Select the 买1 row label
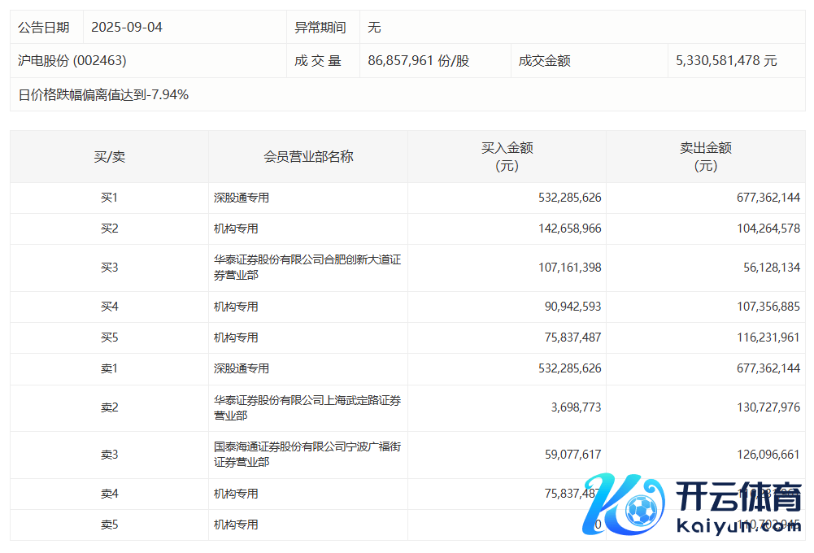Image resolution: width=814 pixels, height=553 pixels. coord(109,198)
